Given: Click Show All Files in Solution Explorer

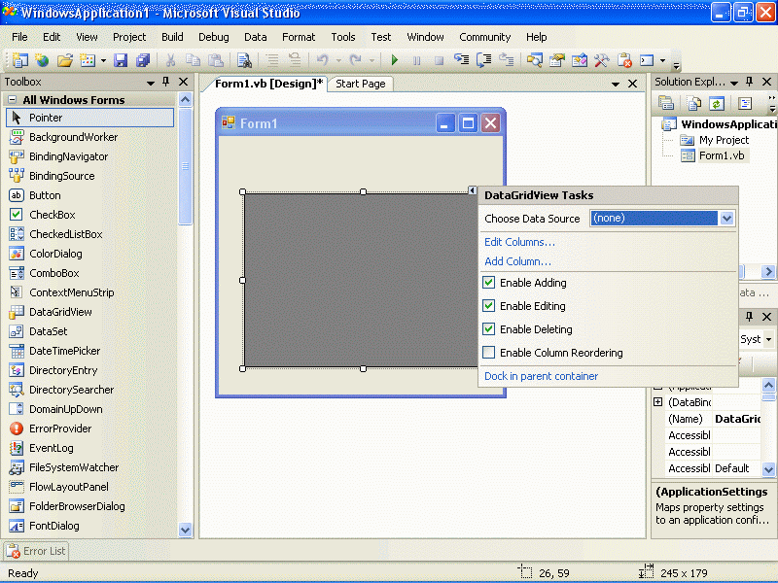Looking at the screenshot, I should click(x=693, y=103).
